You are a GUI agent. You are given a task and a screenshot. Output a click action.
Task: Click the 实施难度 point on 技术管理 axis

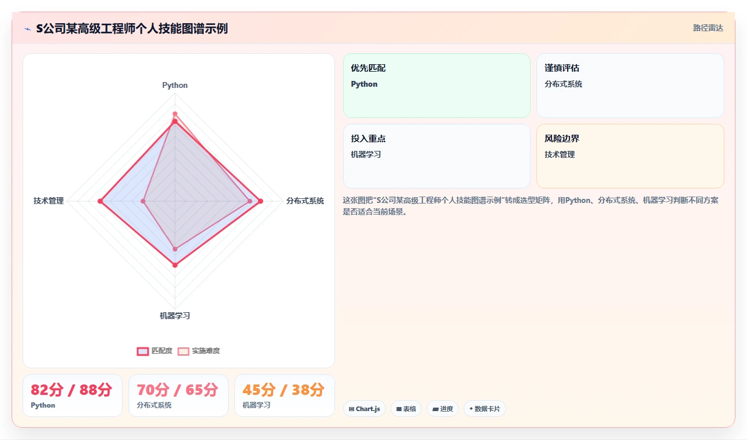[x=143, y=201]
